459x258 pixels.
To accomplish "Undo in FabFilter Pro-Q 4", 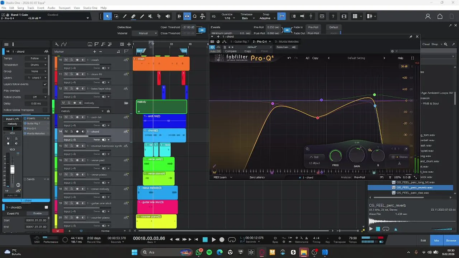I will coord(289,58).
